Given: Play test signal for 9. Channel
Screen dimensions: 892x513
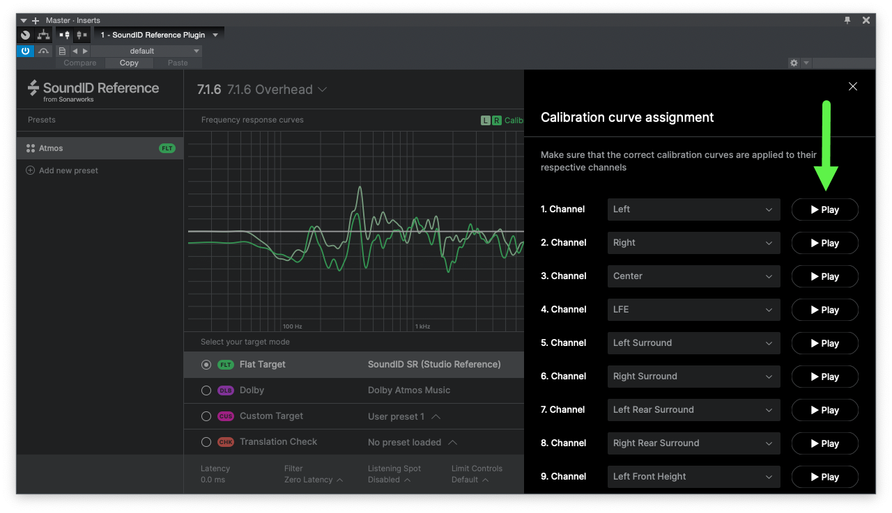Looking at the screenshot, I should pyautogui.click(x=824, y=477).
